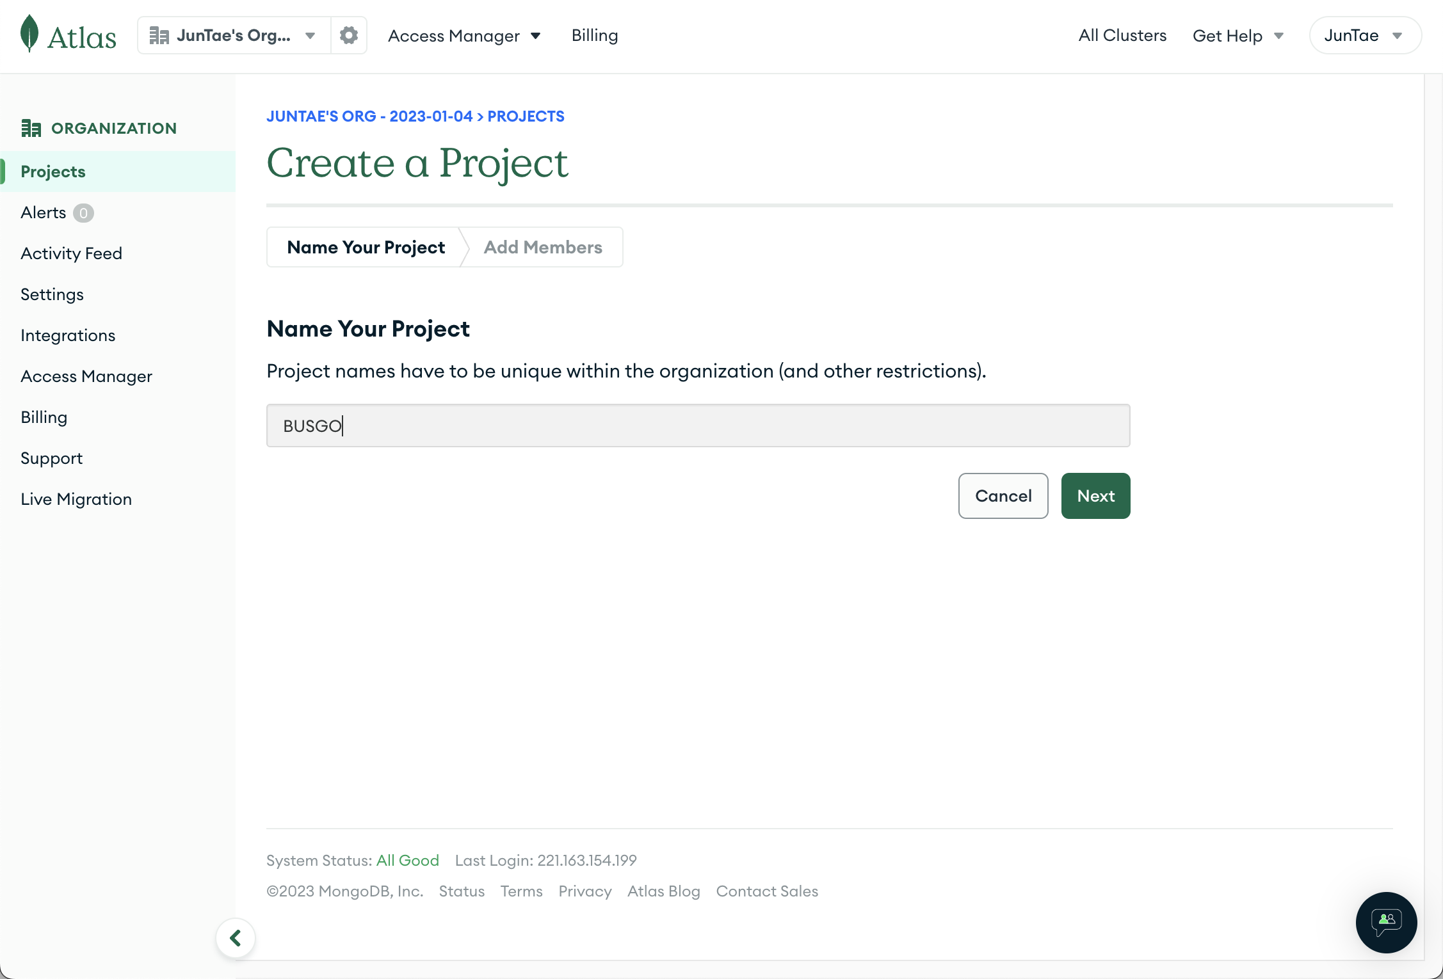The width and height of the screenshot is (1443, 979).
Task: Select the Add Members step tab
Action: pyautogui.click(x=542, y=247)
